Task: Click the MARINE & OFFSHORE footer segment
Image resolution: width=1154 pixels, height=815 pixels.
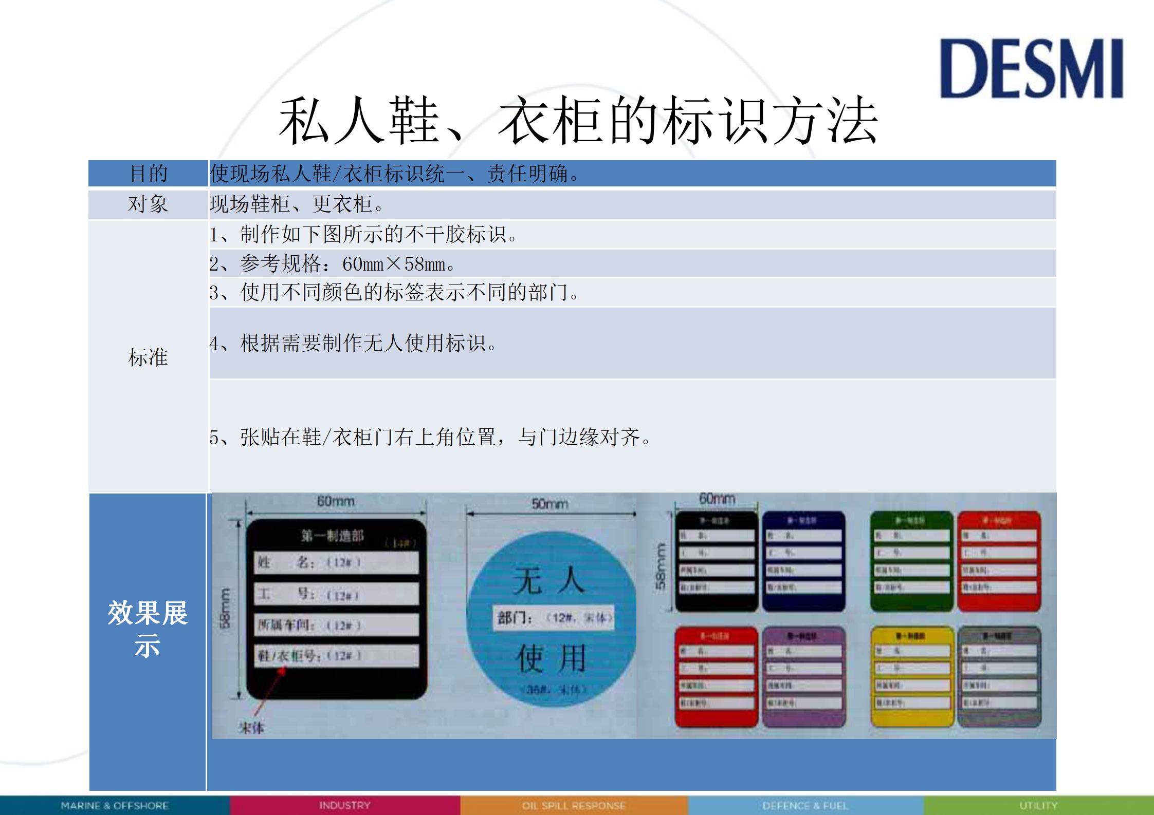Action: [115, 806]
